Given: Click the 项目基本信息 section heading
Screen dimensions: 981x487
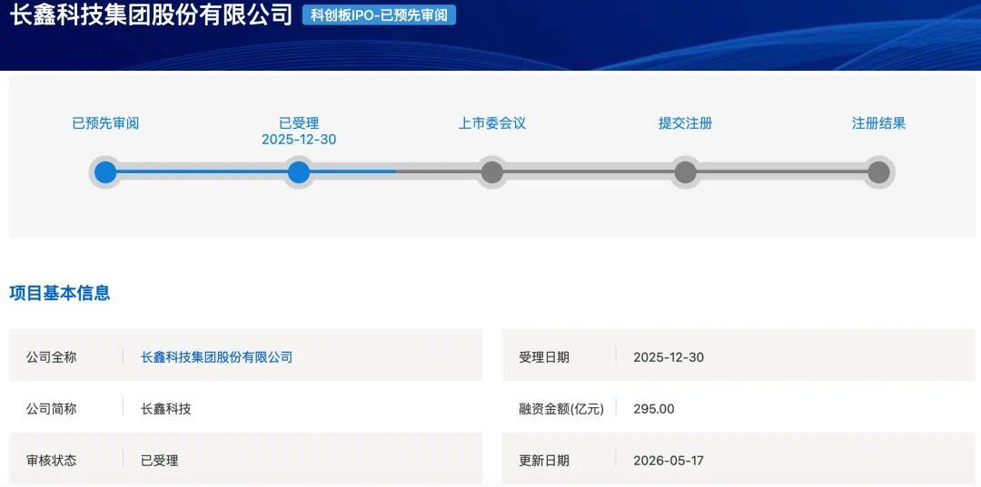Looking at the screenshot, I should point(60,293).
